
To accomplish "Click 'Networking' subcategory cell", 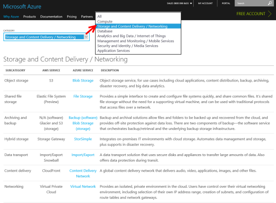I will coord(14,186).
